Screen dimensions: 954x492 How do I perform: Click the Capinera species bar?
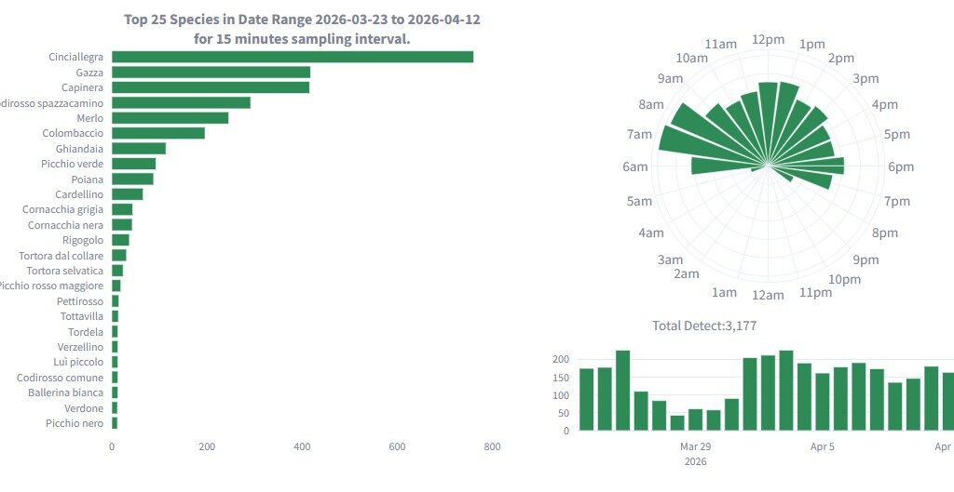211,87
